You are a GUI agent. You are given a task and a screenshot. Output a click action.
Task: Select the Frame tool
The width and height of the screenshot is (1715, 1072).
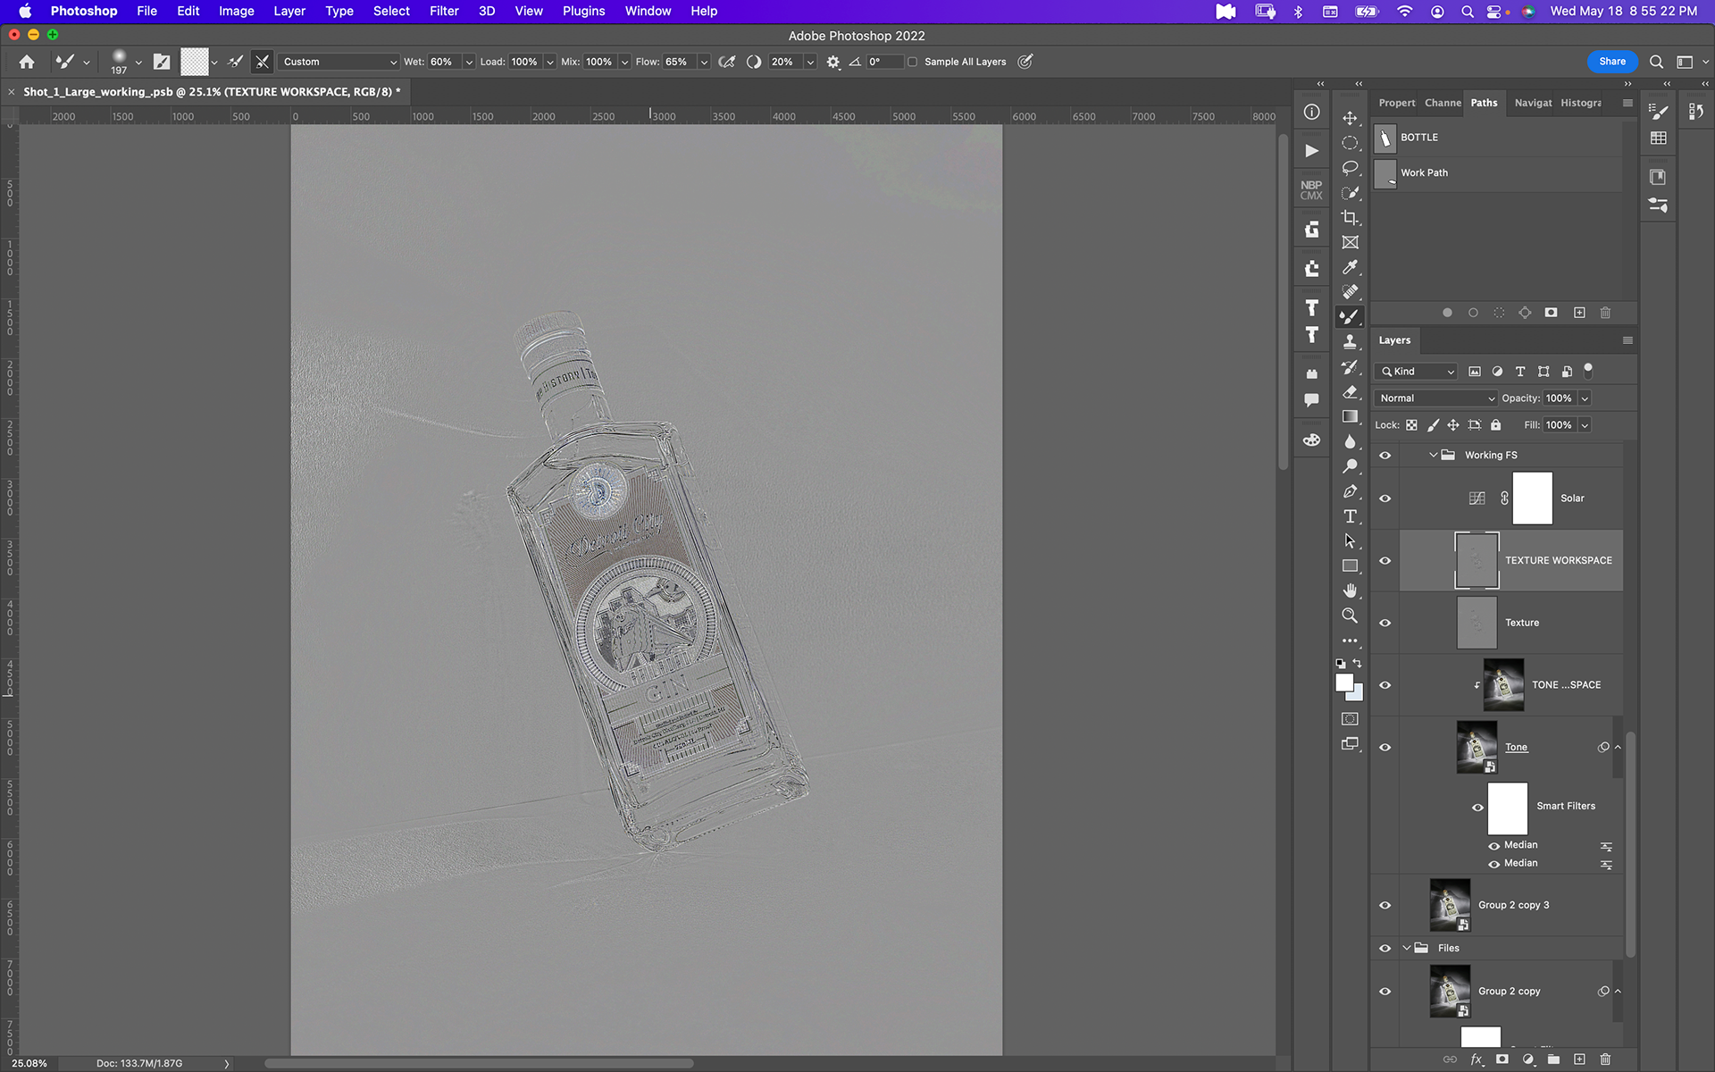point(1350,242)
